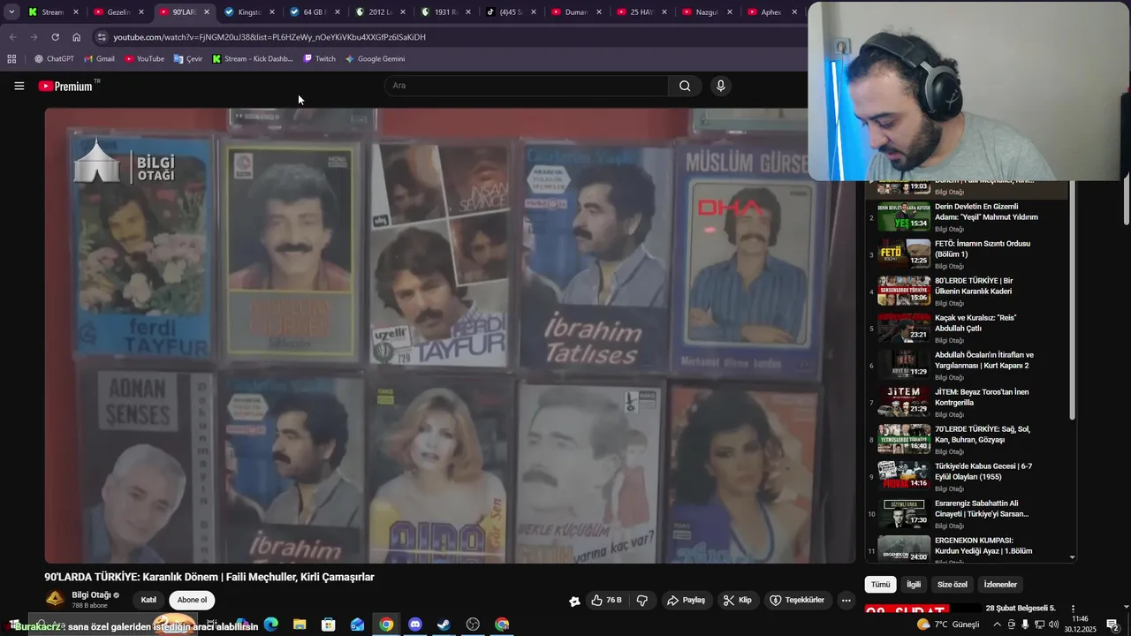Image resolution: width=1131 pixels, height=636 pixels.
Task: Open the Bilgi Otağı channel avatar
Action: point(55,599)
